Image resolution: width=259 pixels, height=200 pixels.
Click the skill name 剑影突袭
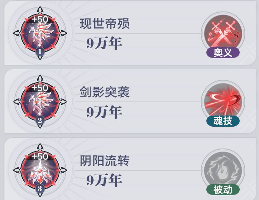(x=105, y=92)
